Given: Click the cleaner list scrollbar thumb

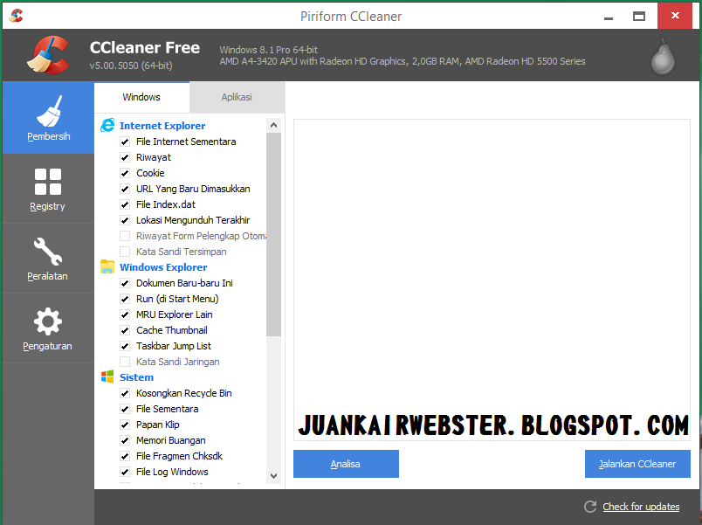Looking at the screenshot, I should (x=273, y=234).
